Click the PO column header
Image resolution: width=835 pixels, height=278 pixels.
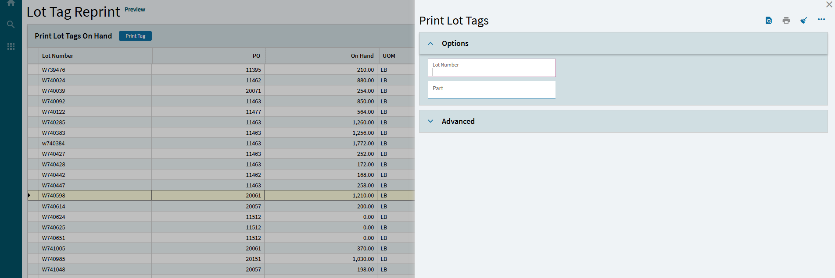pos(256,56)
